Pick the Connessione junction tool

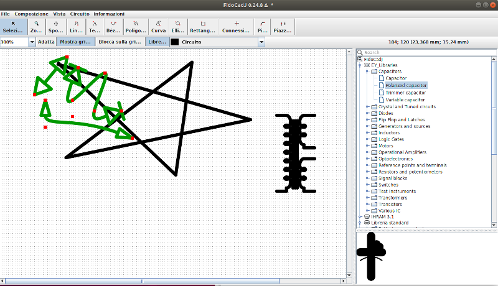point(235,26)
